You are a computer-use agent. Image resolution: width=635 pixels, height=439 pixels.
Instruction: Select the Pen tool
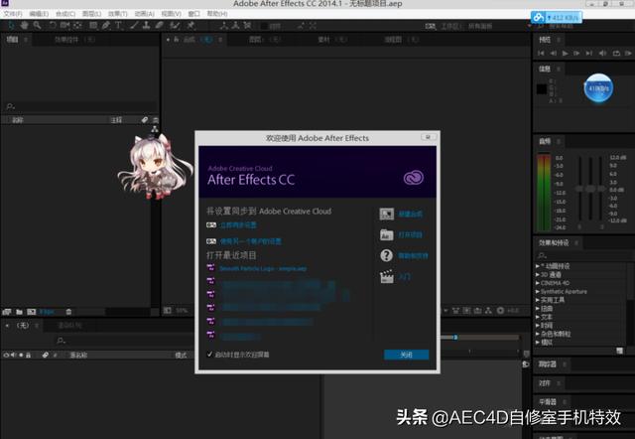coord(106,26)
